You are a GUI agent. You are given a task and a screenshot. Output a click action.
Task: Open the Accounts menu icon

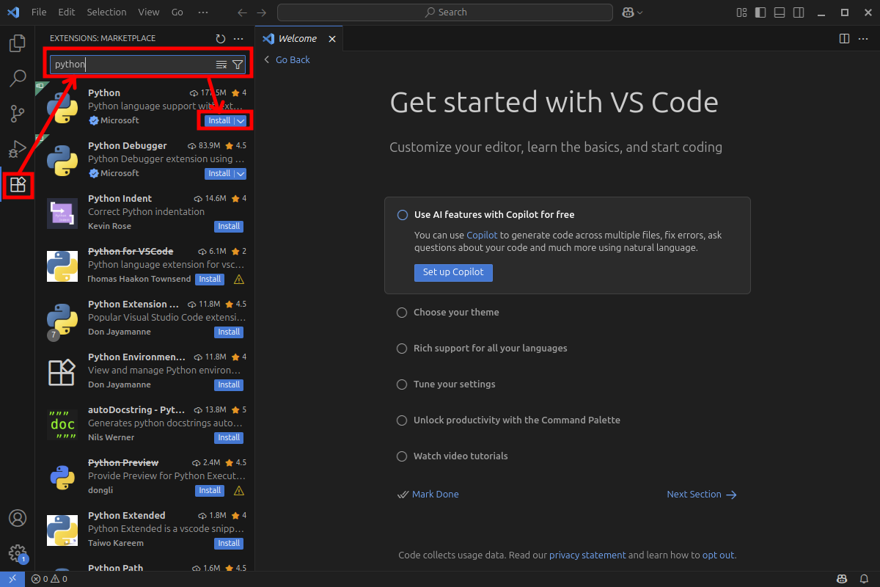[18, 518]
